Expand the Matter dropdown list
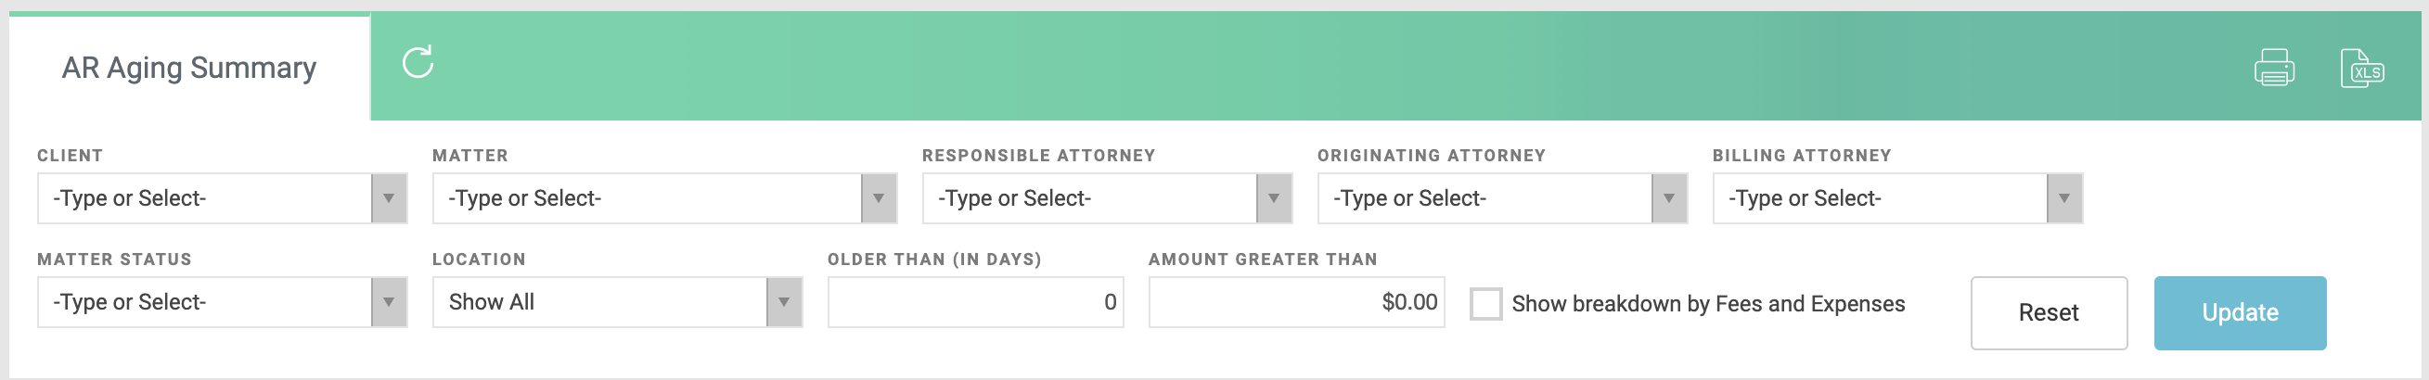This screenshot has width=2429, height=380. click(x=878, y=199)
